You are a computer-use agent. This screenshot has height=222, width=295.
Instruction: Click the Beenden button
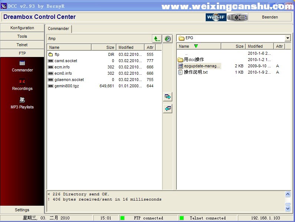[270, 17]
